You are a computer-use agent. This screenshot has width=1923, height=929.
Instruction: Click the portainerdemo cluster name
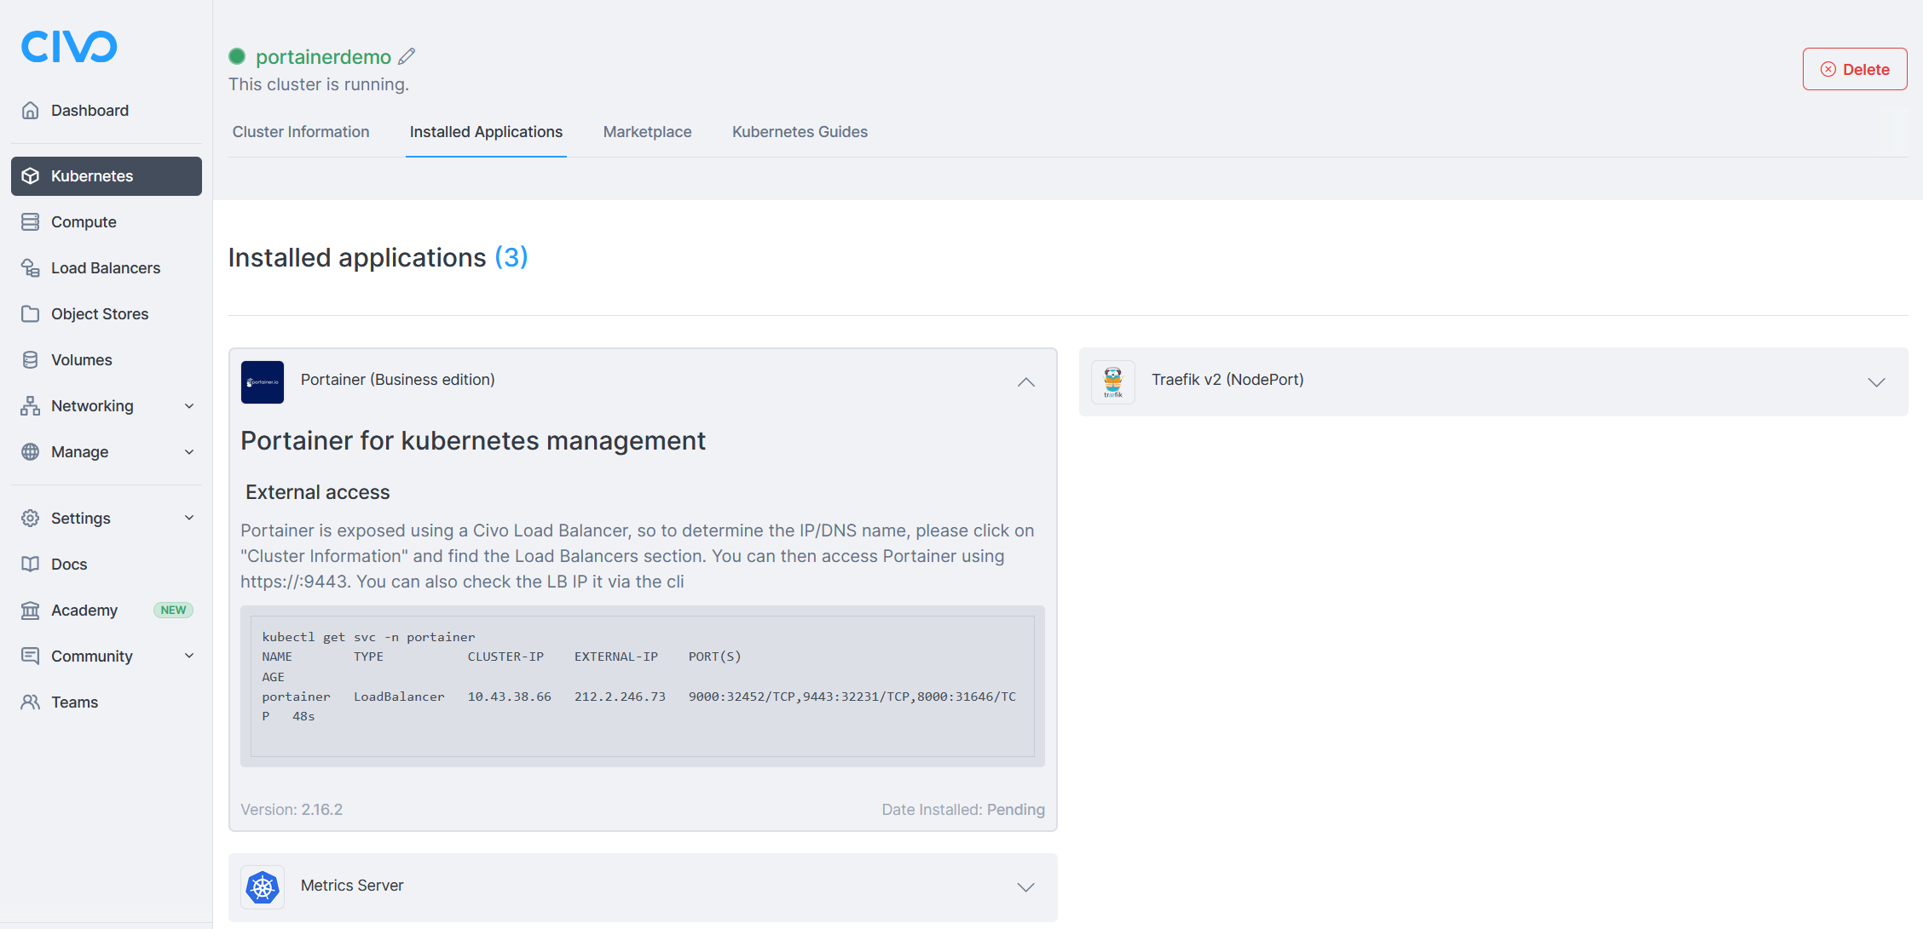[323, 56]
